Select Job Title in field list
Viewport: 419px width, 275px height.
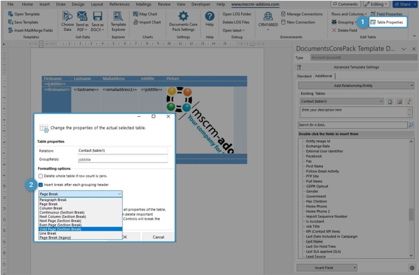[x=313, y=226]
